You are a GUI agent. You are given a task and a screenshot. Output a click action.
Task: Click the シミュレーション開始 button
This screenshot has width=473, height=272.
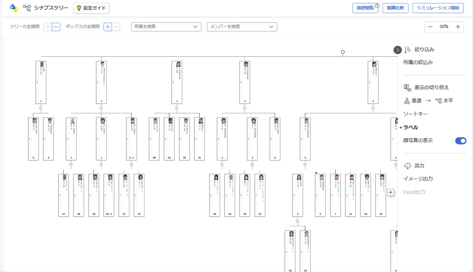(x=438, y=8)
